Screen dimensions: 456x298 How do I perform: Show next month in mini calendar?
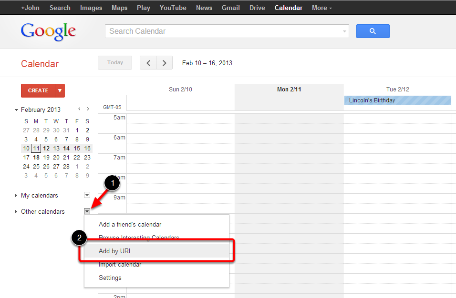point(88,109)
